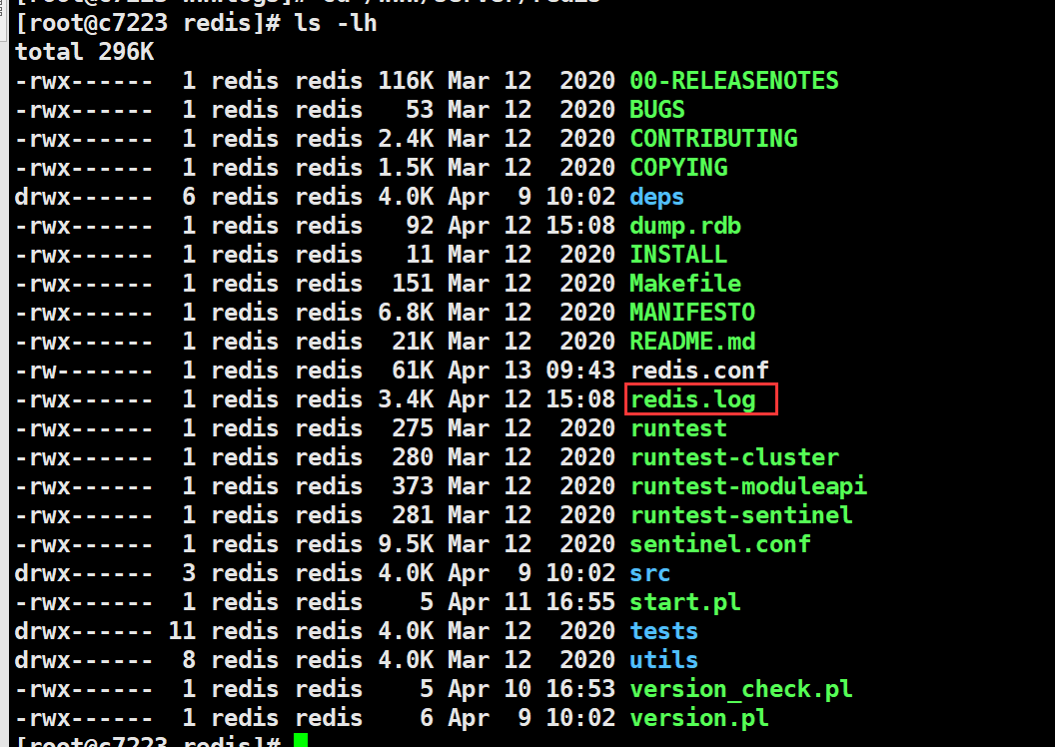Image resolution: width=1055 pixels, height=747 pixels.
Task: Click the green terminal cursor block
Action: click(x=301, y=740)
